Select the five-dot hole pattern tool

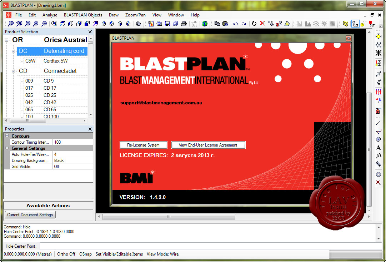click(x=379, y=45)
